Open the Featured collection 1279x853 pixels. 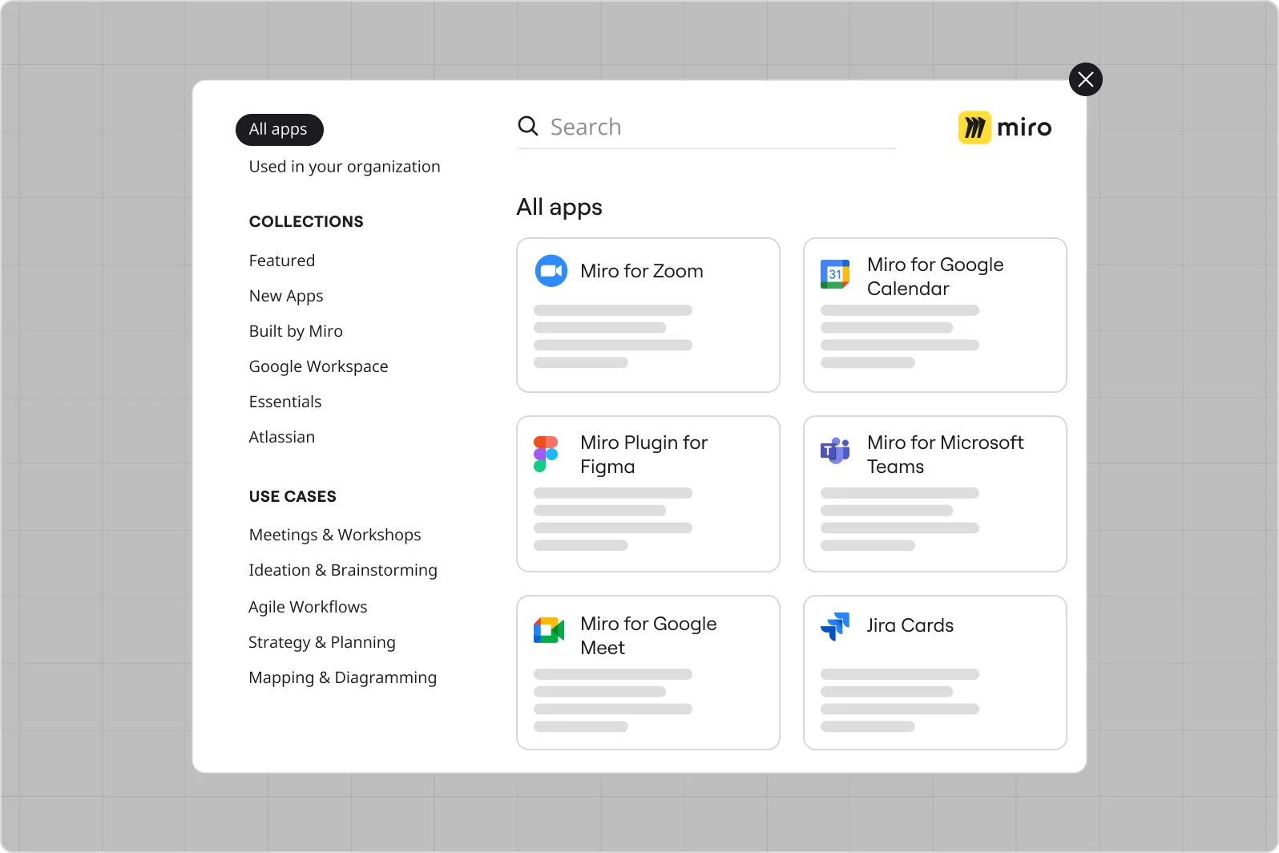282,261
